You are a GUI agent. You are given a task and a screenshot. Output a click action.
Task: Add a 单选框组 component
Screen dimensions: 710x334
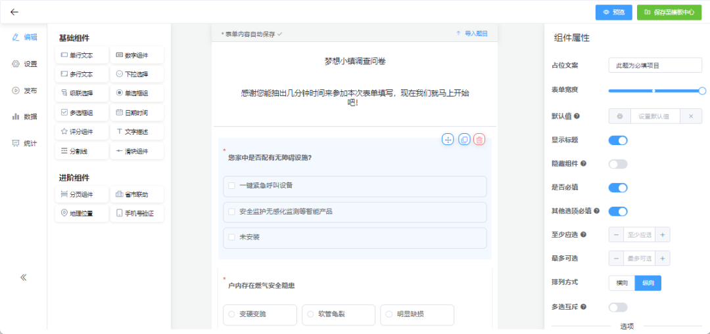[137, 93]
